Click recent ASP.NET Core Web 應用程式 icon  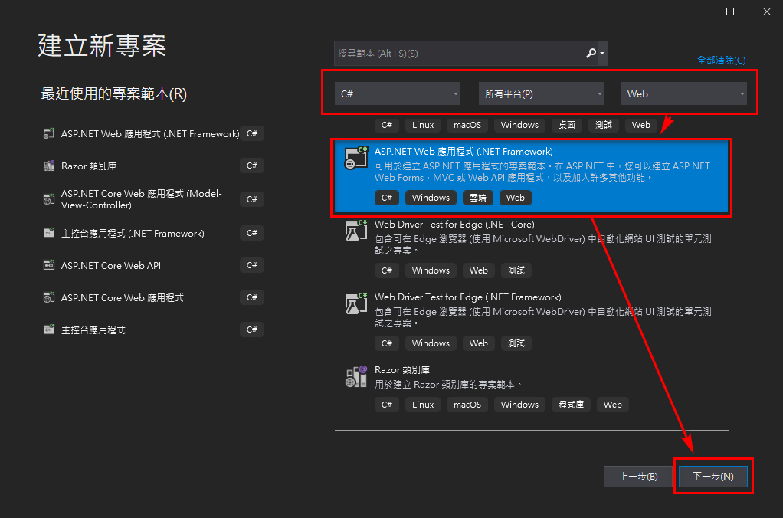(x=49, y=298)
